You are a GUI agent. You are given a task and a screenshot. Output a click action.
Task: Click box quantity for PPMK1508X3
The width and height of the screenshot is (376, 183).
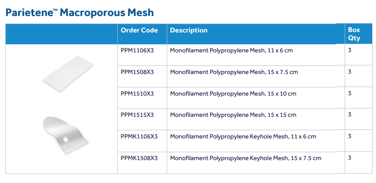[350, 158]
